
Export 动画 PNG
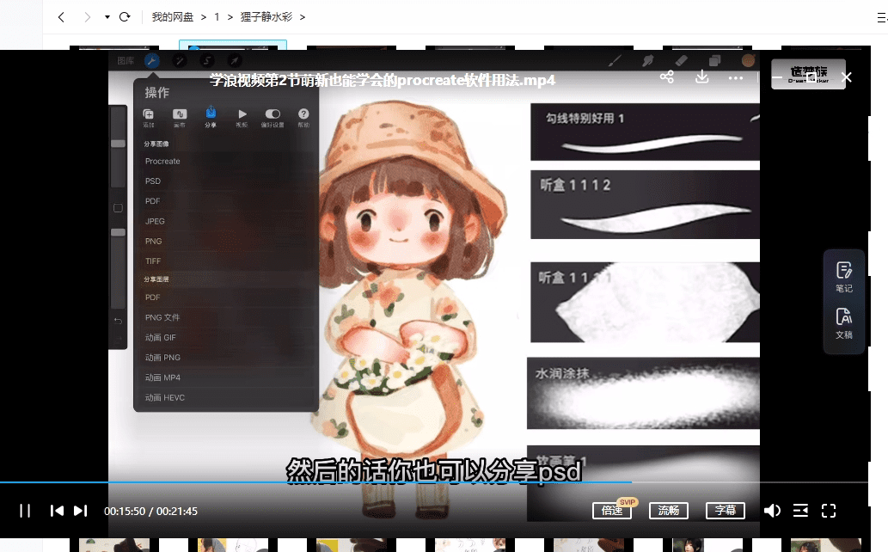click(226, 357)
